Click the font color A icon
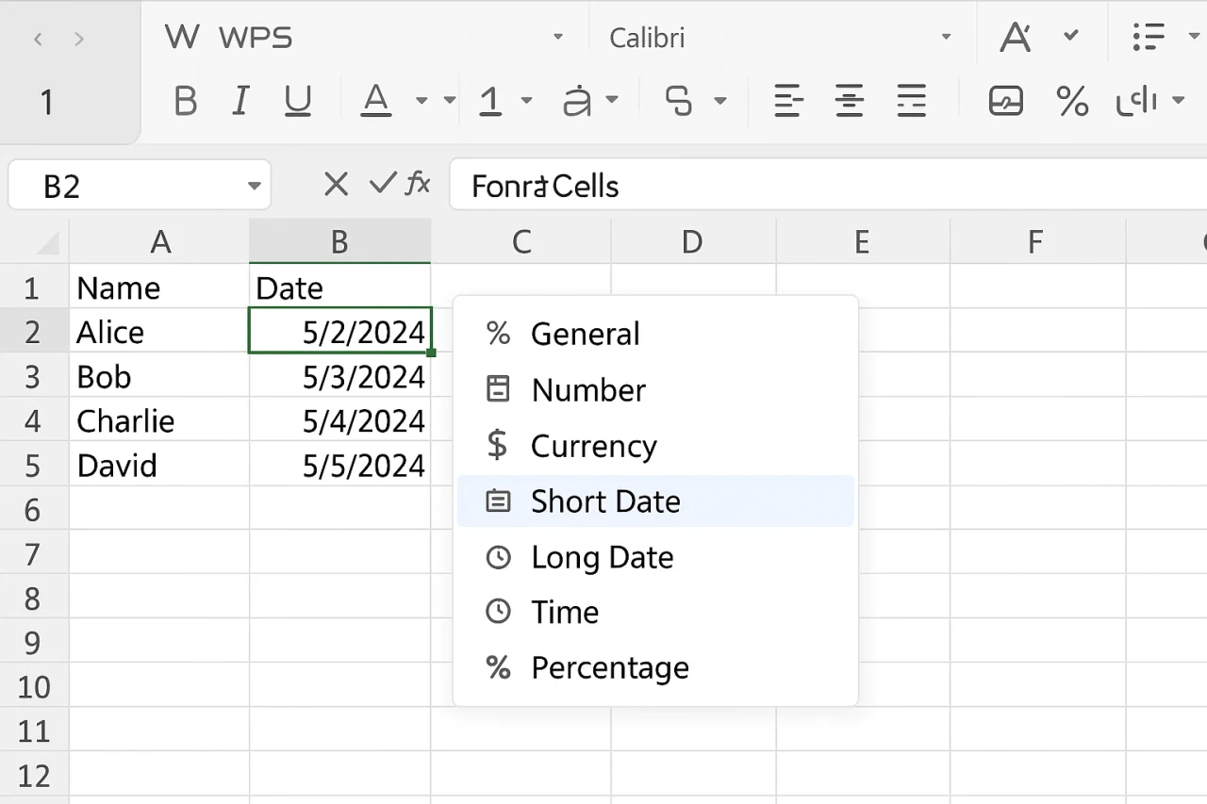The image size is (1207, 804). (376, 100)
